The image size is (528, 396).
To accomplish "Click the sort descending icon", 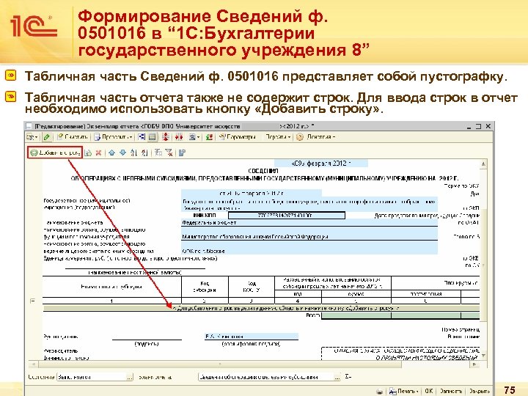I will coord(144,153).
